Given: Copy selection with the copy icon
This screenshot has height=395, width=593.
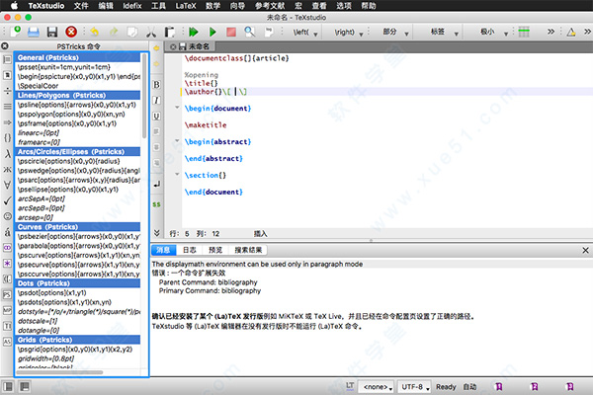Looking at the screenshot, I should tap(132, 32).
